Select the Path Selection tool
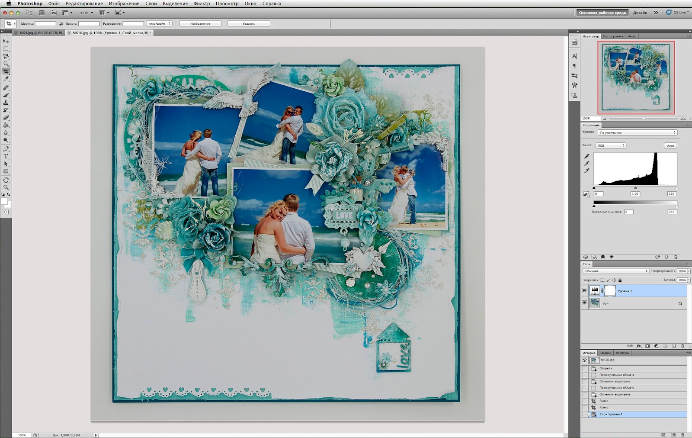Viewport: 692px width, 438px height. click(x=6, y=164)
